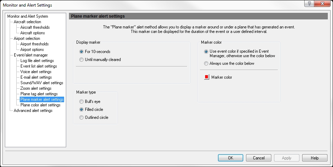The height and width of the screenshot is (167, 333).
Task: Open Zoom alert settings page
Action: 36,88
